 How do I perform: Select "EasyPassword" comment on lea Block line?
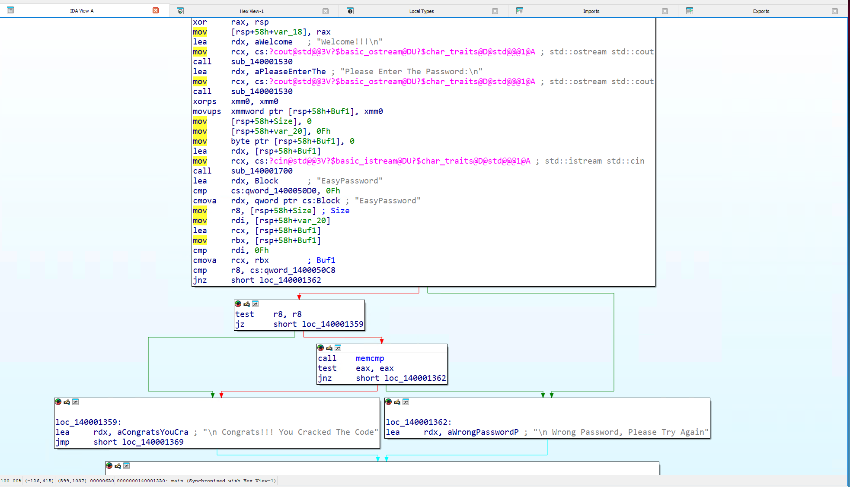pos(349,181)
